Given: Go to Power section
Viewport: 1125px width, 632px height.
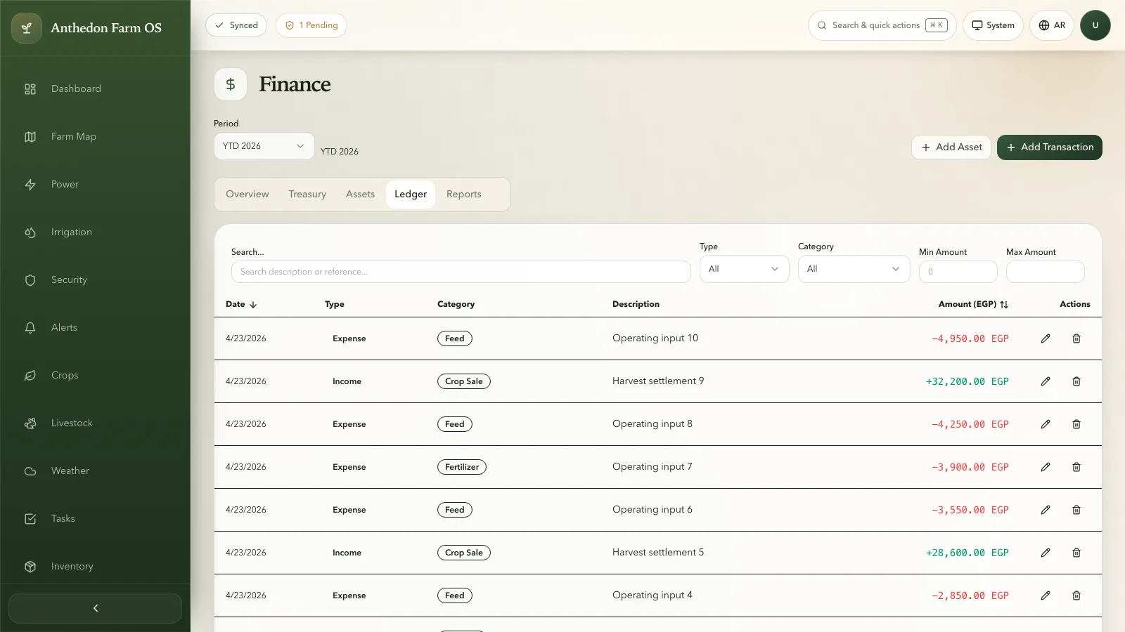Looking at the screenshot, I should [95, 184].
